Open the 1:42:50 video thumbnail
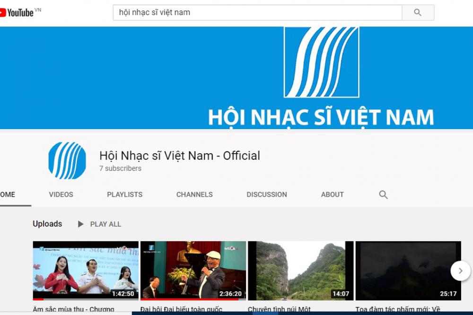The width and height of the screenshot is (473, 315). (x=86, y=271)
